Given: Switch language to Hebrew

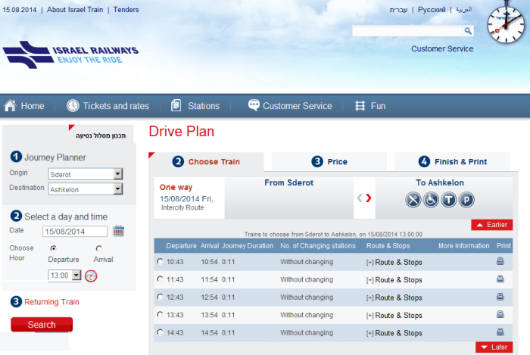Looking at the screenshot, I should pos(398,10).
